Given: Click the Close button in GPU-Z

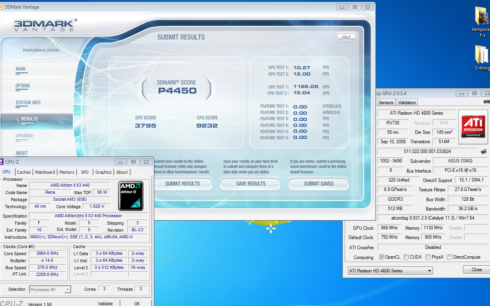Looking at the screenshot, I should 476,270.
